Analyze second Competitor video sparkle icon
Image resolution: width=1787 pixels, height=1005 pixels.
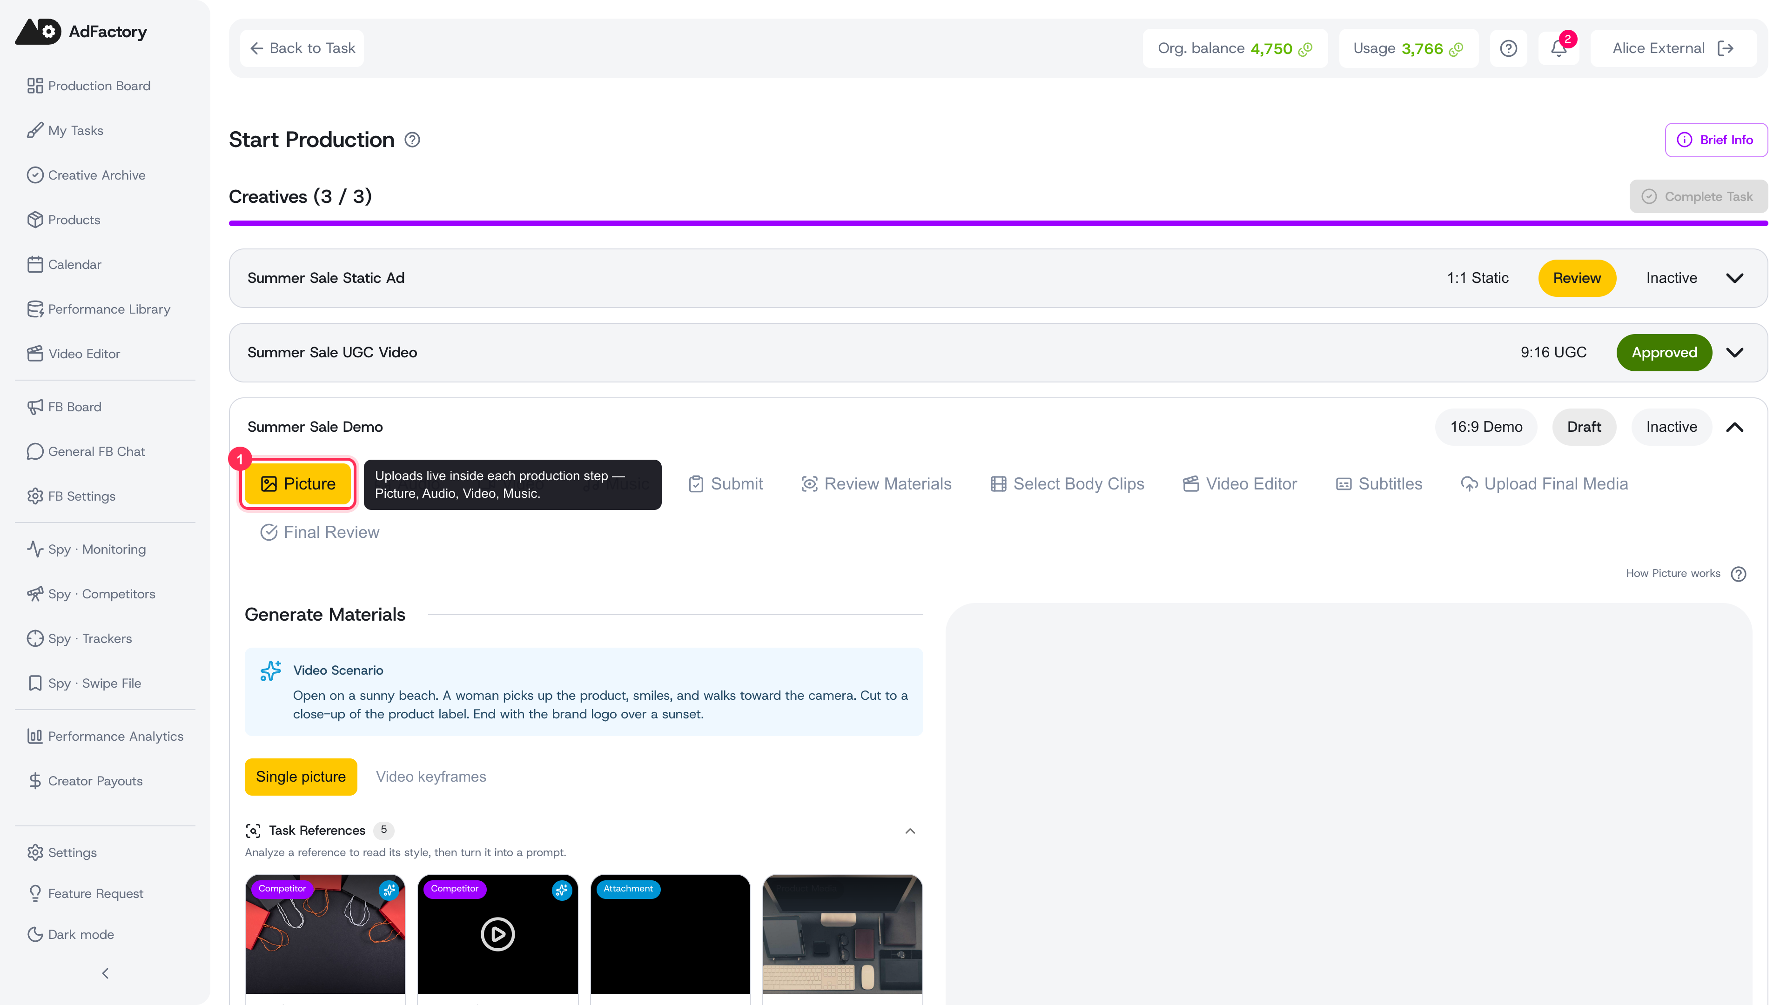coord(562,890)
